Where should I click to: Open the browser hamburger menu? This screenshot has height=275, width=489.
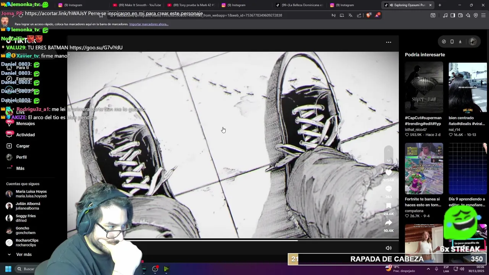pyautogui.click(x=483, y=15)
